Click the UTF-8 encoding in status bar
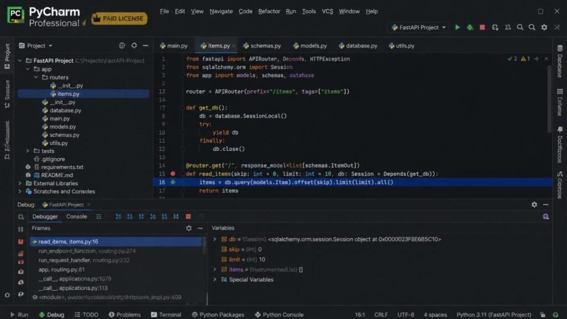The width and height of the screenshot is (567, 319). [406, 315]
